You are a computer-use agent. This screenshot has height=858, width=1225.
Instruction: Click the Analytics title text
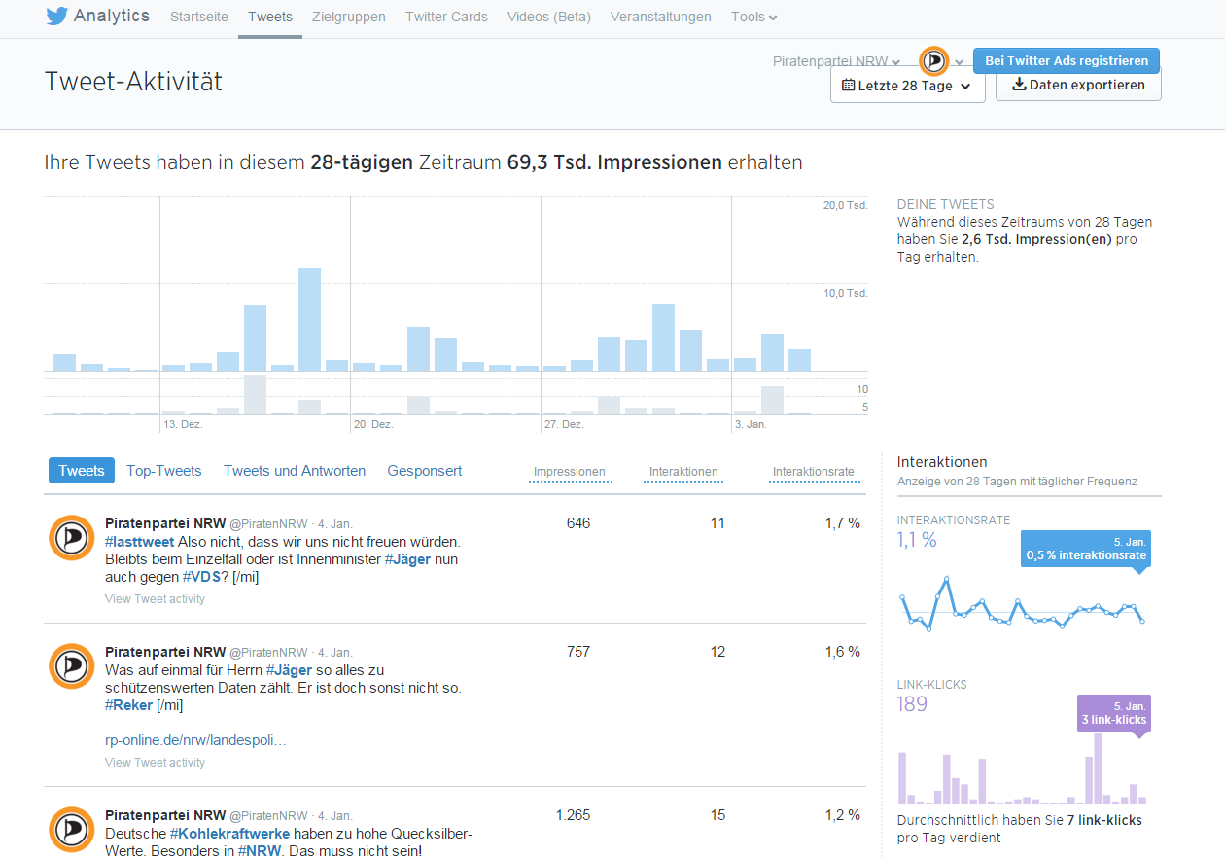[112, 16]
